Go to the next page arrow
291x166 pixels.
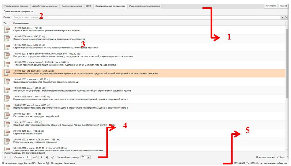(x=42, y=157)
